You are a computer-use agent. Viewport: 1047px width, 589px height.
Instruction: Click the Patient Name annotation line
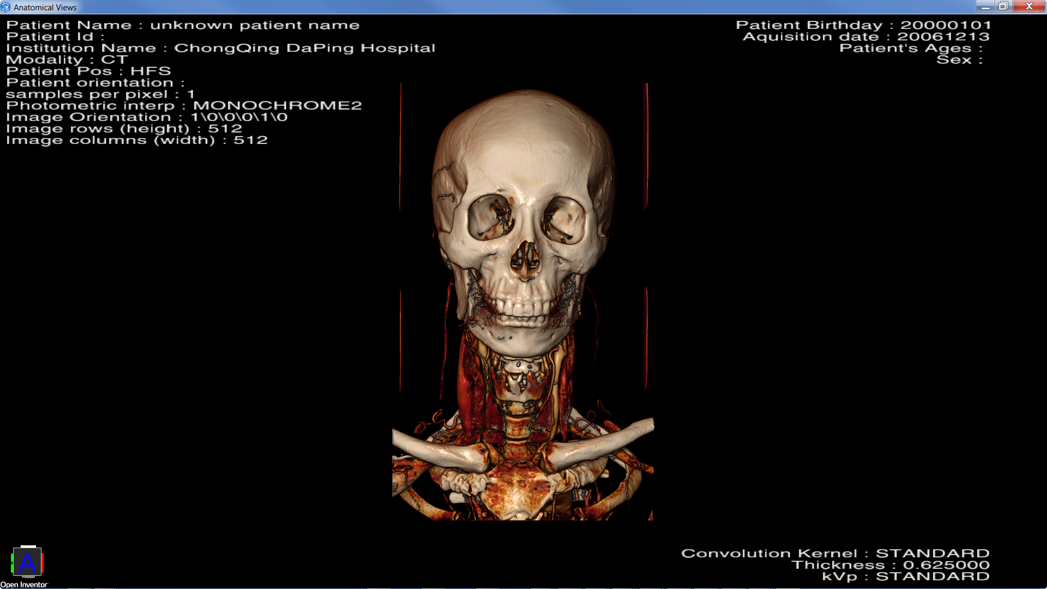tap(183, 25)
